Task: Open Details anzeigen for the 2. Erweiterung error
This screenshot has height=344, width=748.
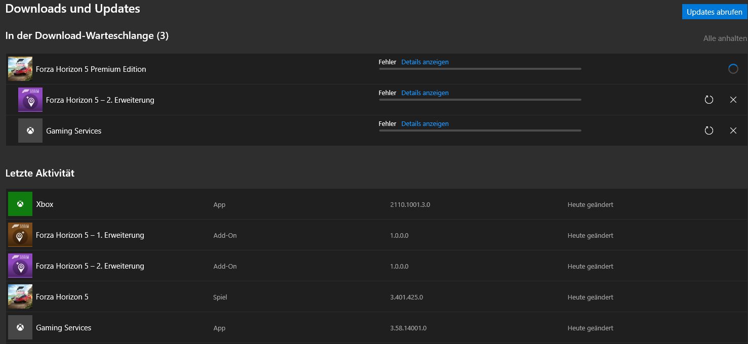Action: coord(425,93)
